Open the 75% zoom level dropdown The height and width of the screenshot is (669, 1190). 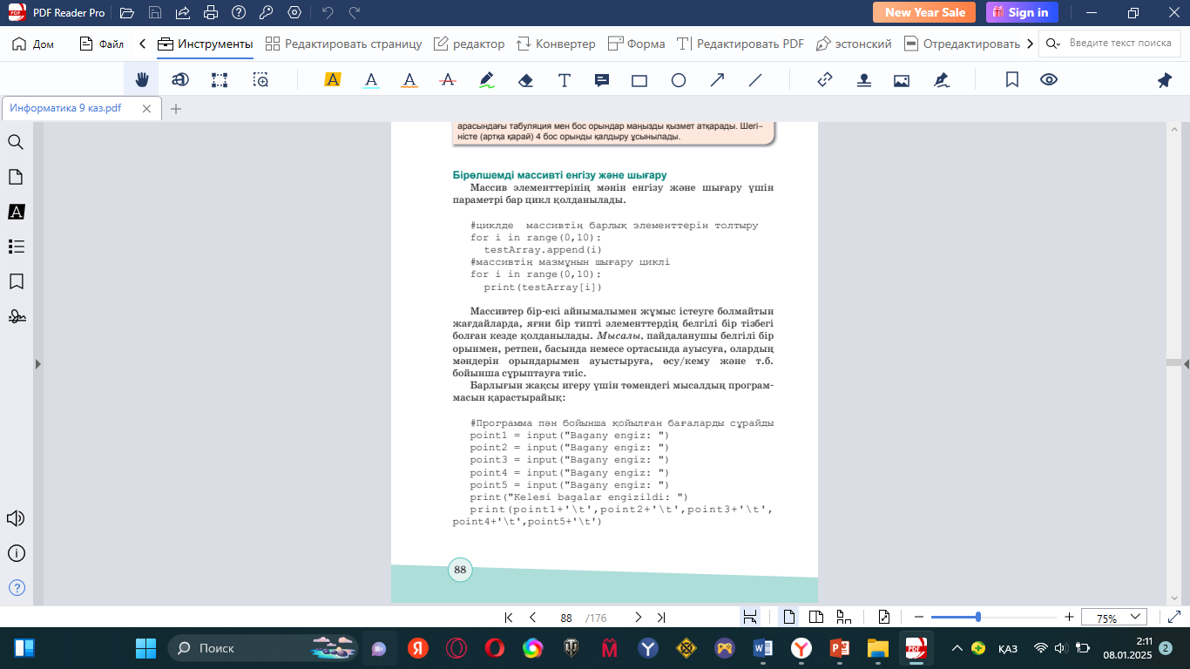(1113, 618)
